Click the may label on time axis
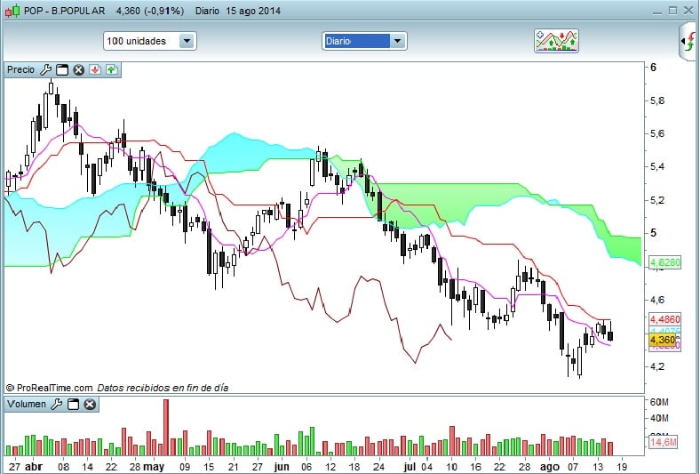Screen dimensions: 700x474 (x=154, y=467)
